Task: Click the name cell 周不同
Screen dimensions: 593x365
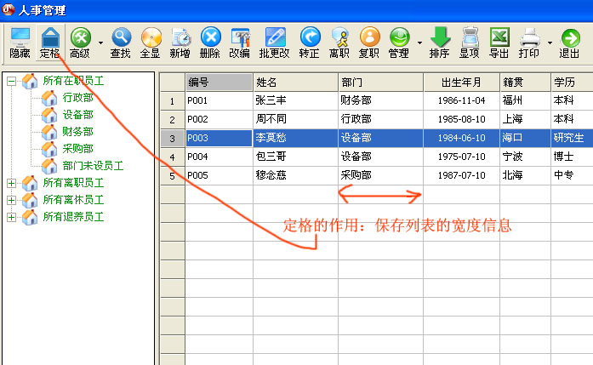Action: (295, 119)
